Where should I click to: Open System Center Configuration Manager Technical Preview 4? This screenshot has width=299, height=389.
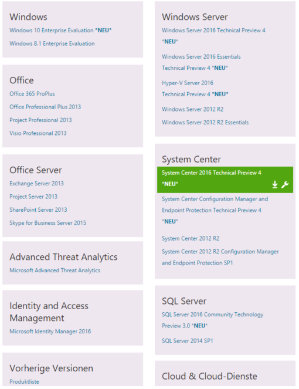click(215, 210)
